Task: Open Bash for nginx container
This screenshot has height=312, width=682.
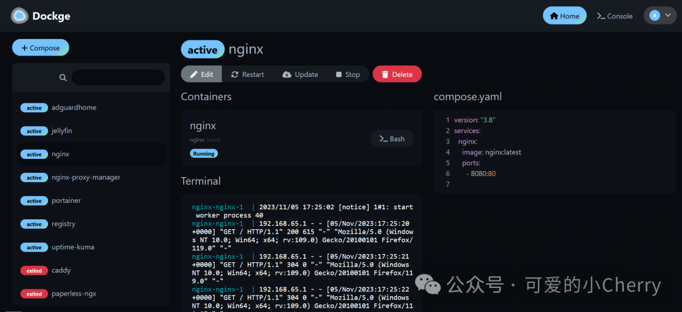Action: pyautogui.click(x=392, y=139)
